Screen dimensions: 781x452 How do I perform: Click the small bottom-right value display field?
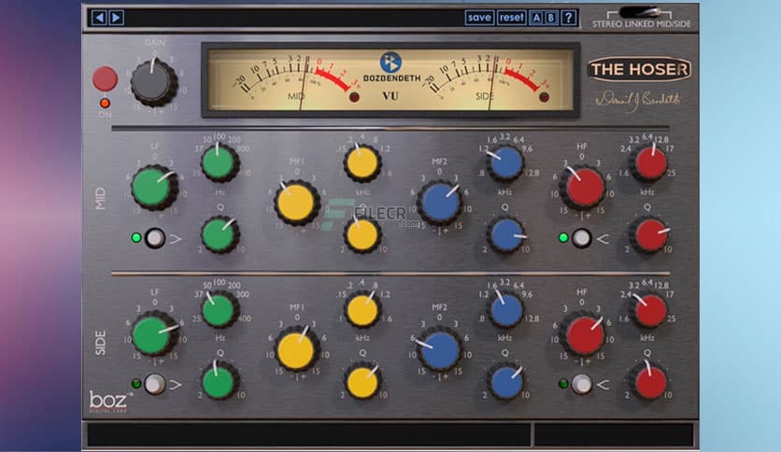pos(614,435)
